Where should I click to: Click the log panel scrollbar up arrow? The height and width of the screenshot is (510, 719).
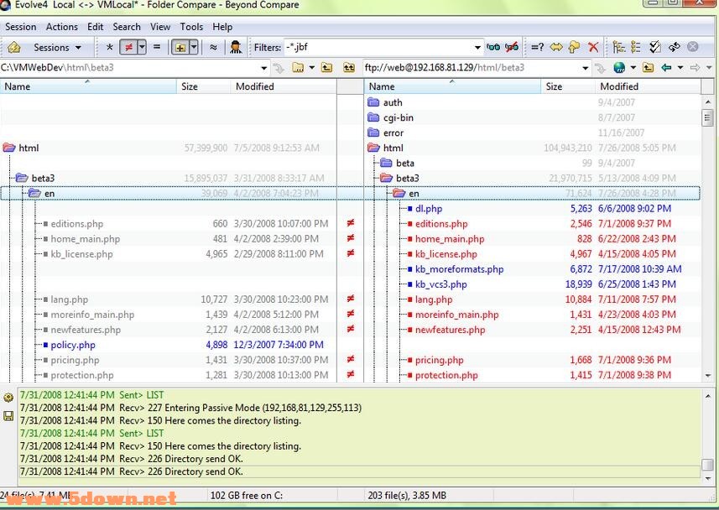pos(708,395)
